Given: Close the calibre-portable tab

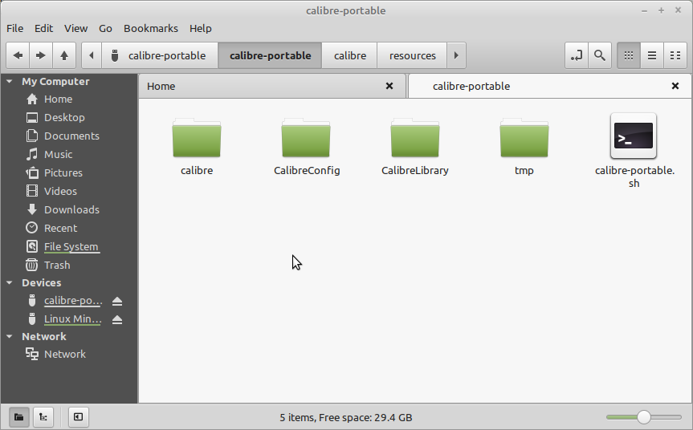Looking at the screenshot, I should tap(675, 86).
